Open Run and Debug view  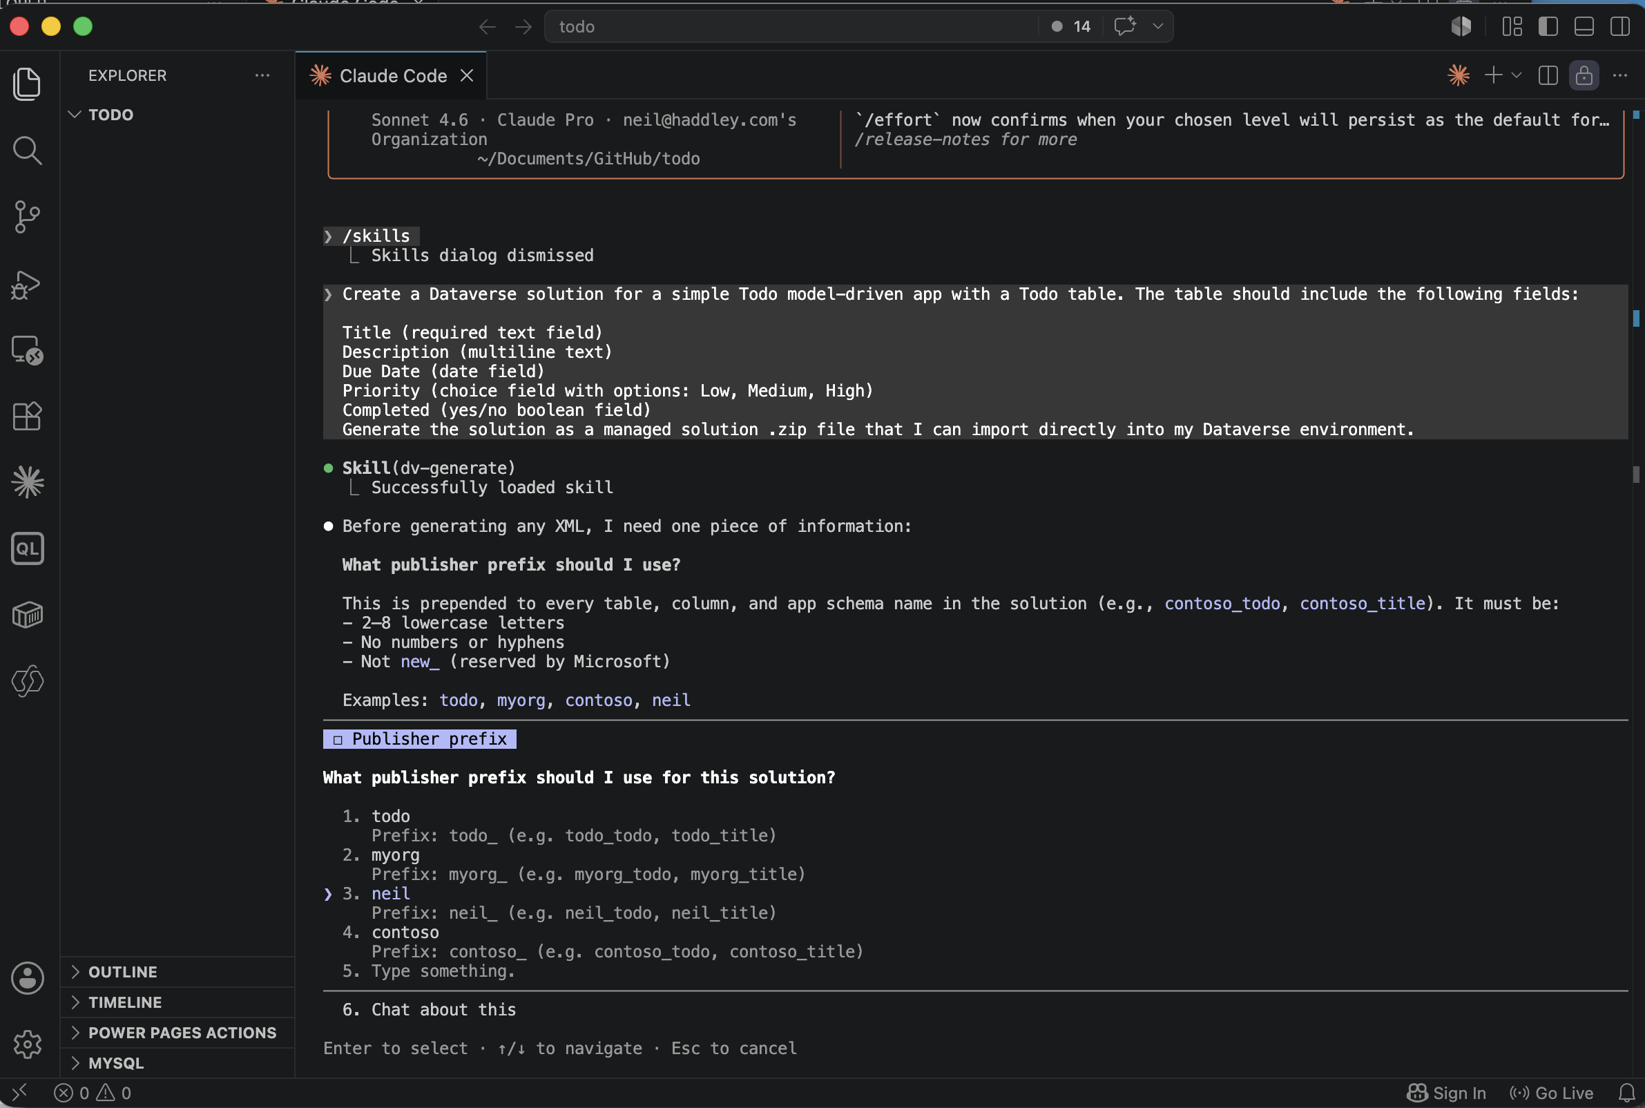(x=27, y=284)
